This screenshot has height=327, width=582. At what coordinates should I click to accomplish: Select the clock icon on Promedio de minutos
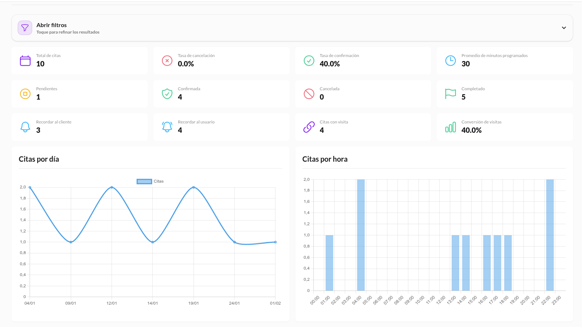[451, 61]
